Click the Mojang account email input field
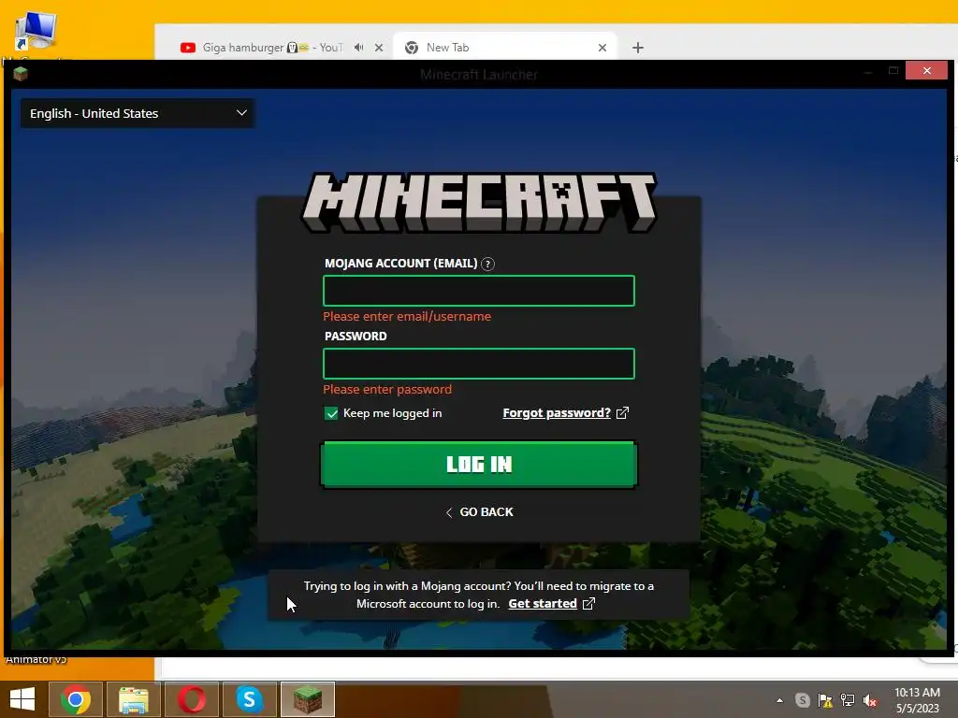 point(478,291)
